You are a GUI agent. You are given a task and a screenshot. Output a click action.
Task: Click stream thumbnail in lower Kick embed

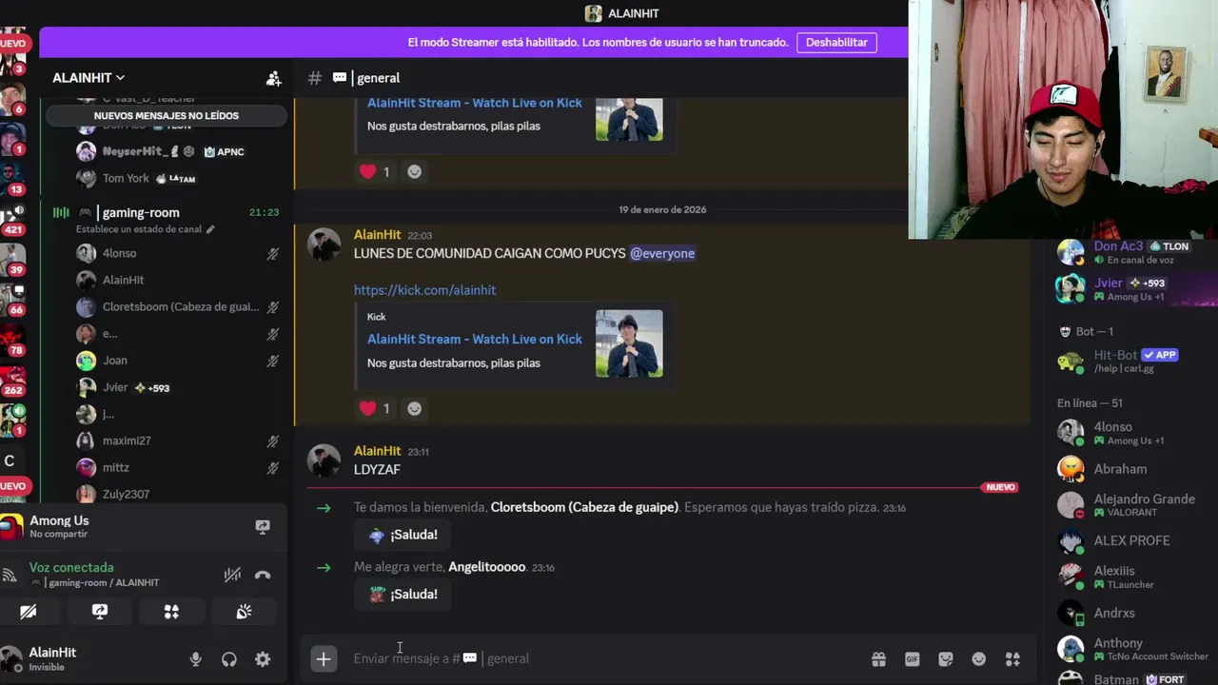629,343
